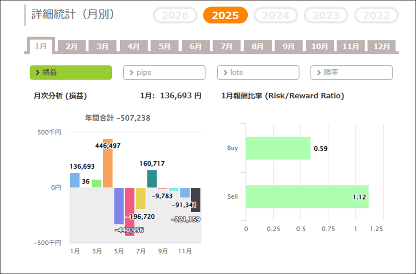The height and width of the screenshot is (274, 416).
Task: Choose the 2022 year pill
Action: pos(376,15)
